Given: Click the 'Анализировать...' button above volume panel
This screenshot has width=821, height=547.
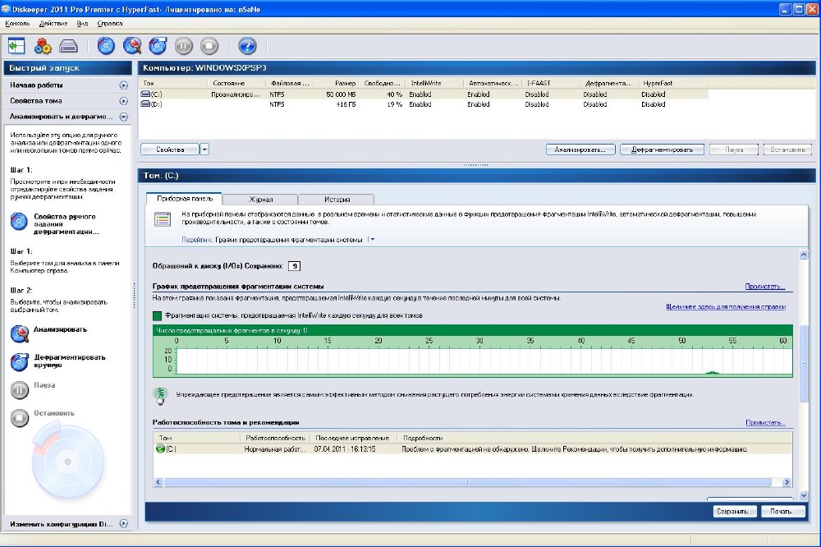Looking at the screenshot, I should 580,149.
